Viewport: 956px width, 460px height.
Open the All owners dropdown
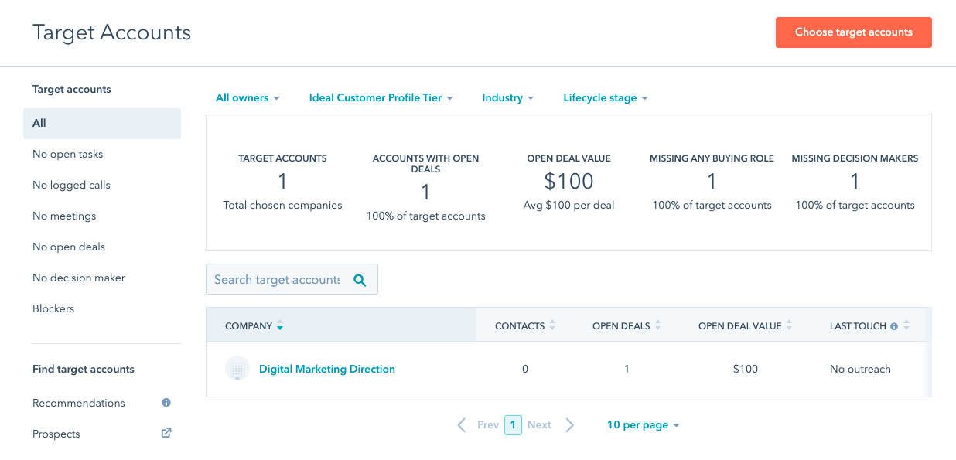(246, 97)
